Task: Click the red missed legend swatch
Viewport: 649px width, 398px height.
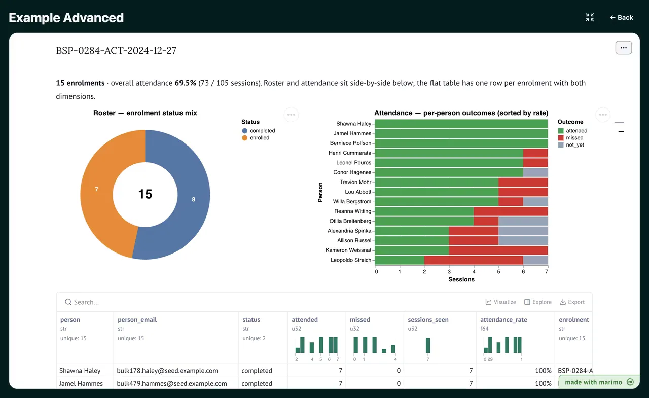Action: click(x=561, y=138)
